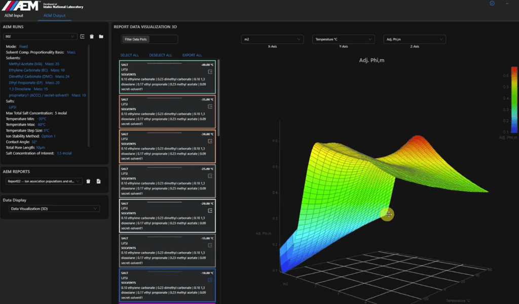The width and height of the screenshot is (519, 304).
Task: Export the selected 002 AEM run
Action: (x=83, y=36)
